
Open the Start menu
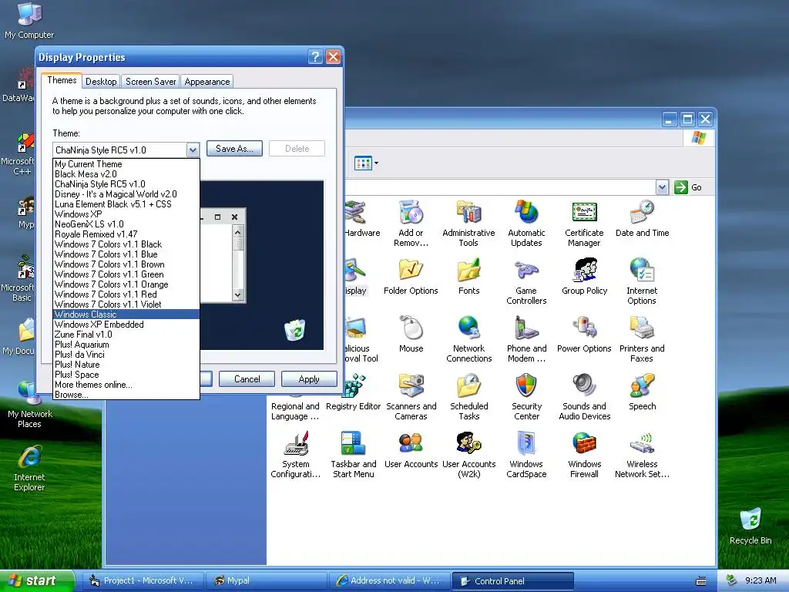36,580
